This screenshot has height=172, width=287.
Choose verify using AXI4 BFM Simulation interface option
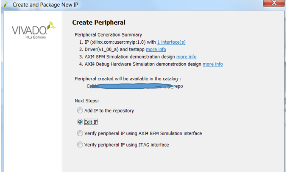point(80,133)
